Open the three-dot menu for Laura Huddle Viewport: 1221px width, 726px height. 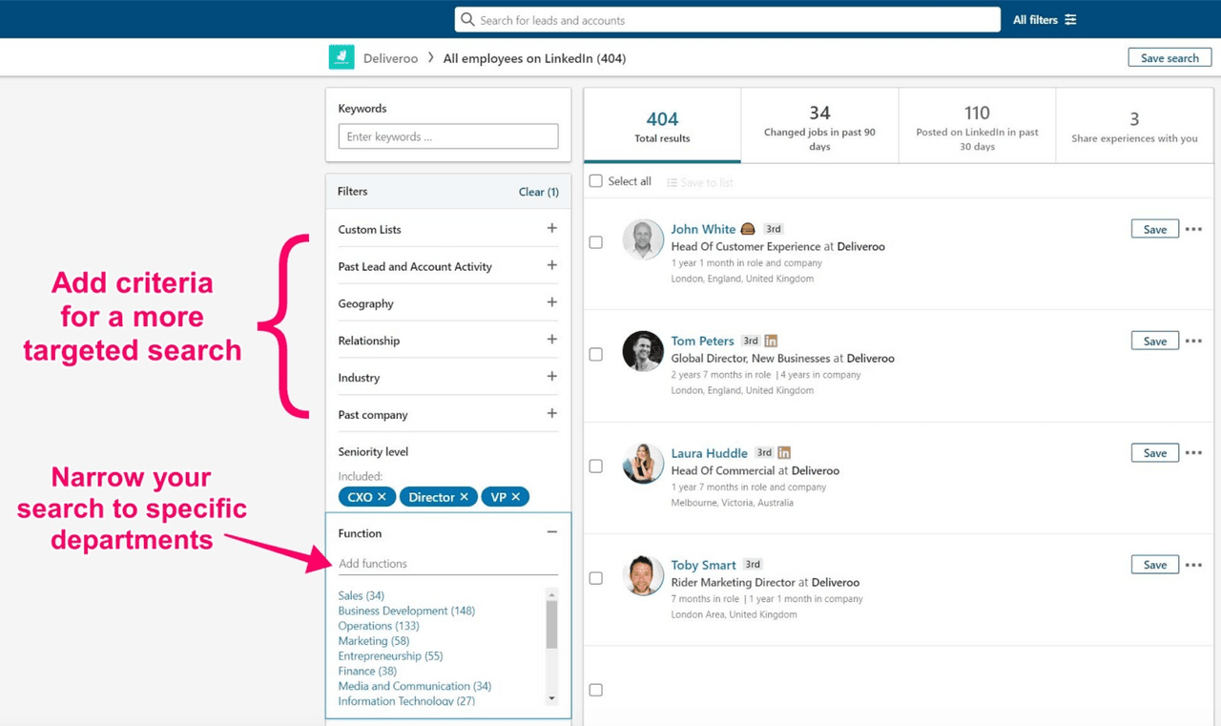tap(1194, 452)
